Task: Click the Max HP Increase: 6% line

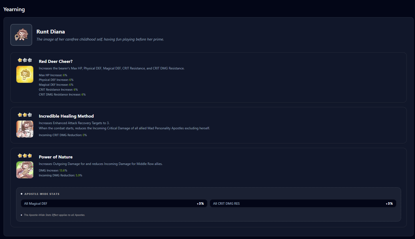Action: click(53, 75)
